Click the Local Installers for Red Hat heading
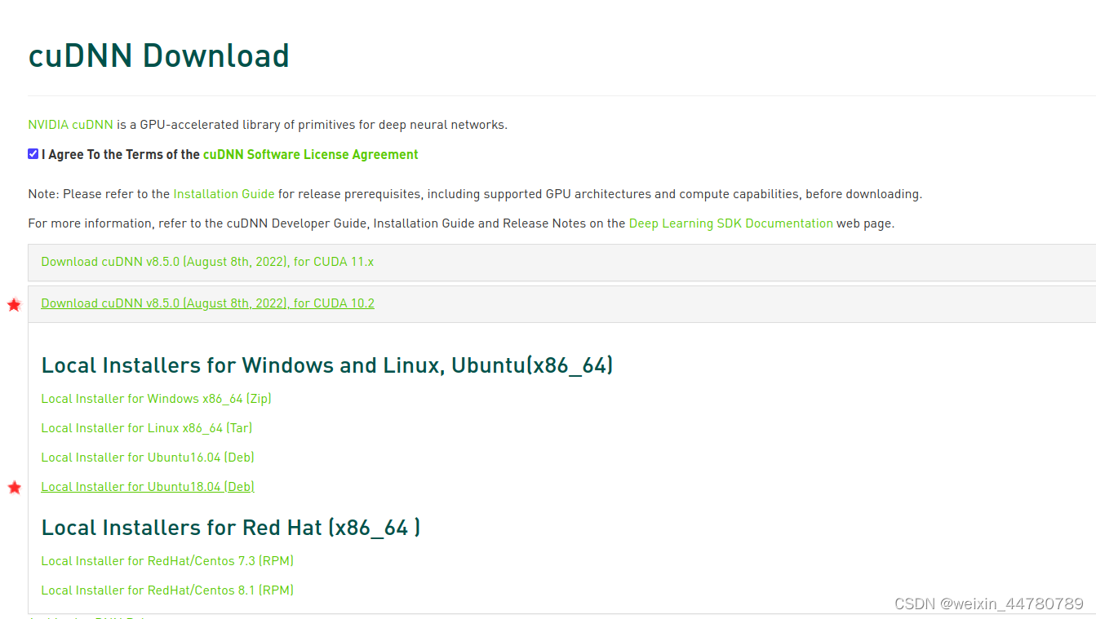Screen dimensions: 1096x619 tap(231, 528)
